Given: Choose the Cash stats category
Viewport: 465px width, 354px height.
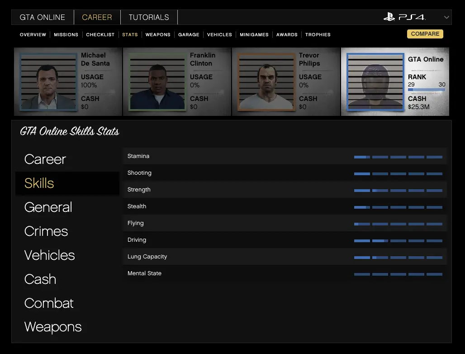Looking at the screenshot, I should tap(40, 279).
